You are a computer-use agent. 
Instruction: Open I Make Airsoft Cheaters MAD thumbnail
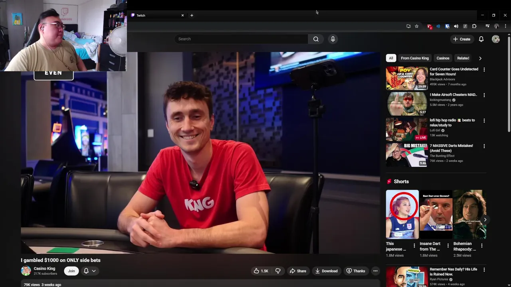tap(406, 104)
